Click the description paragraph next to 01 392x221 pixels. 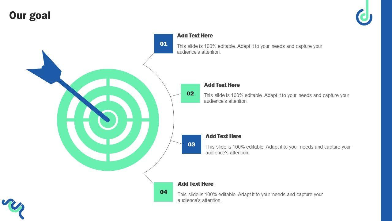coord(249,49)
